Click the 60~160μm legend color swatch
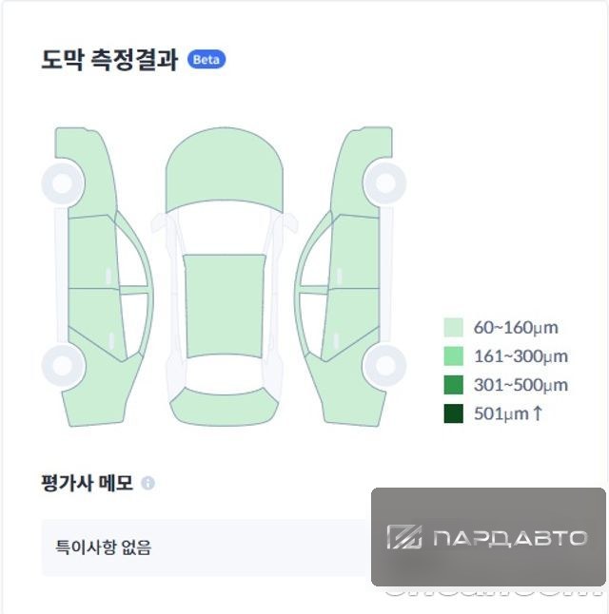 click(453, 327)
